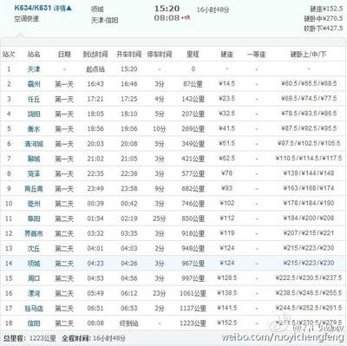Open the 天津 station link

click(x=34, y=69)
